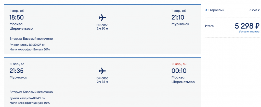Select the 21:35 departure time from Murmansk
The image size is (261, 107).
16,71
